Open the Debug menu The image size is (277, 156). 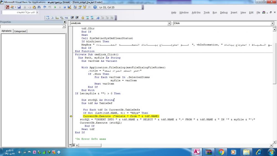224,12
